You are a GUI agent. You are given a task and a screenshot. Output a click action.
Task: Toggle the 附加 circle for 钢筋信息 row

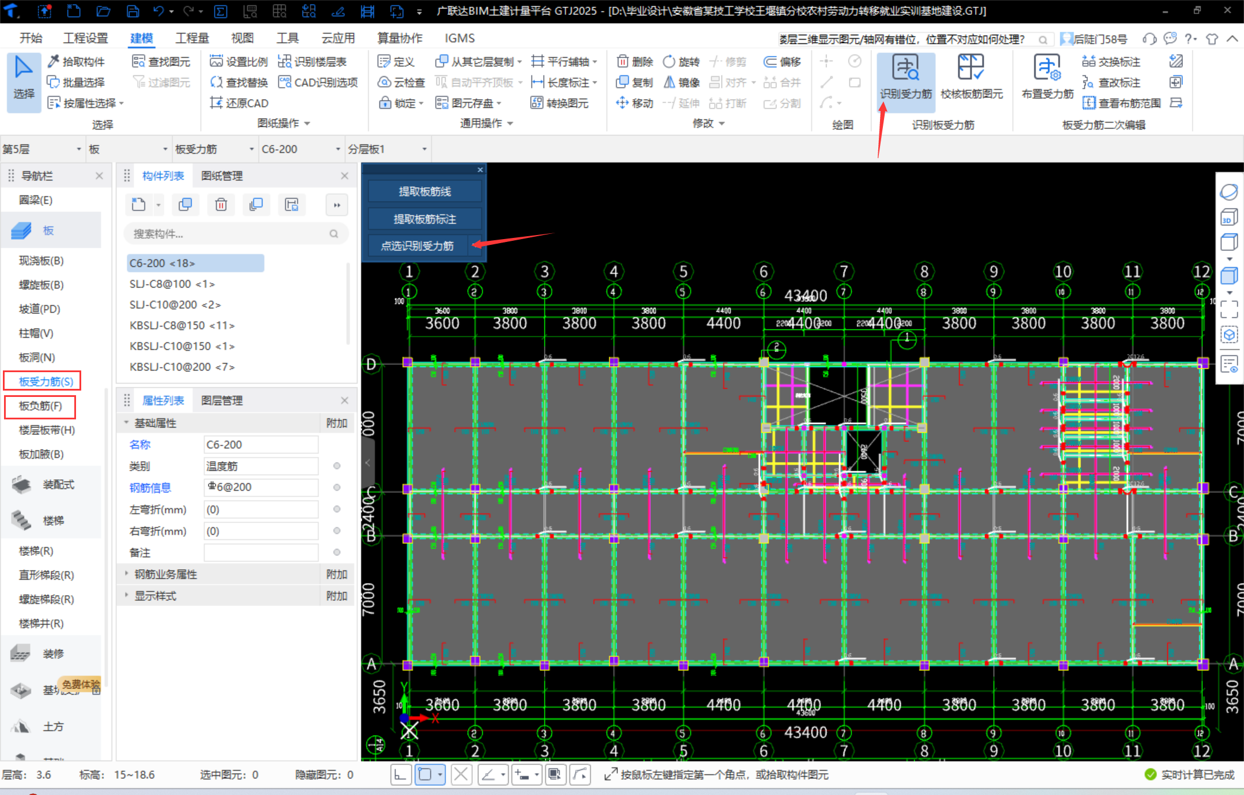click(337, 487)
